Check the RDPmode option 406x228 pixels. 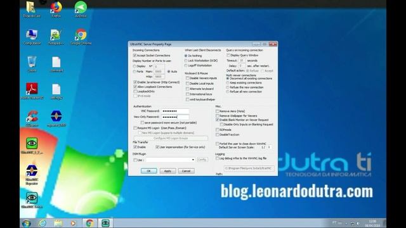[x=218, y=129]
